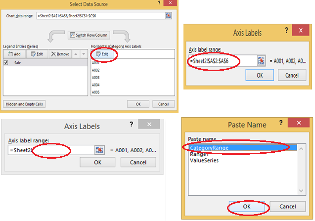Edit the legend series entry
Screen dimensions: 315x221
click(x=38, y=54)
